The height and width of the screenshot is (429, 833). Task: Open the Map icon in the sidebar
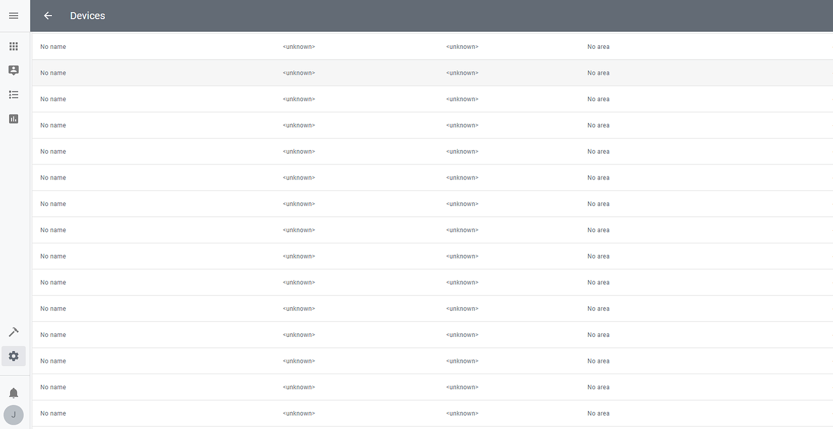(13, 70)
